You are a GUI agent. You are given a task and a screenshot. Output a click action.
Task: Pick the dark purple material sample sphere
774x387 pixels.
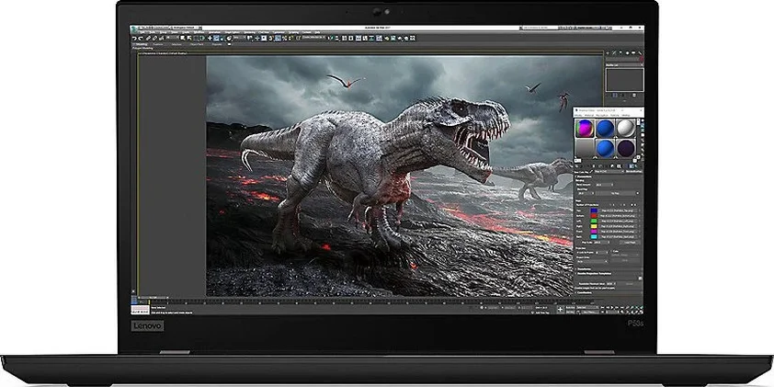pos(625,148)
